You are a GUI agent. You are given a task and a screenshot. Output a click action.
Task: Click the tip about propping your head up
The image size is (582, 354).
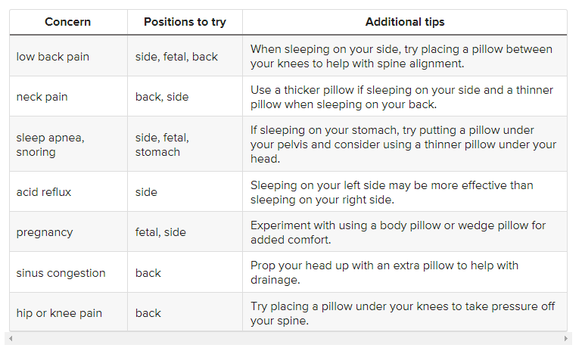pyautogui.click(x=384, y=273)
